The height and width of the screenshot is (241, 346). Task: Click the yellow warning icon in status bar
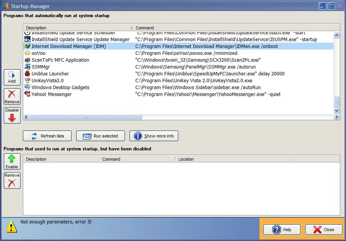(x=11, y=227)
